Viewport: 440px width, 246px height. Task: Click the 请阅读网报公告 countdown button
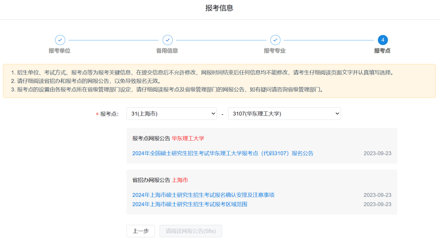coord(191,231)
